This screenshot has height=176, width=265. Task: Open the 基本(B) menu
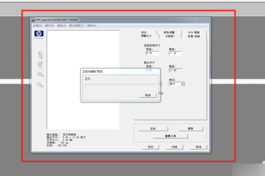coord(49,26)
